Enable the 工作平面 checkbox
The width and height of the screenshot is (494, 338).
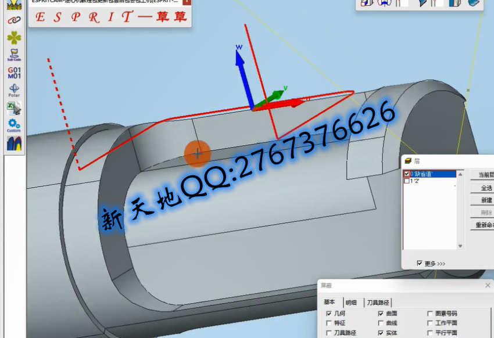tap(430, 323)
